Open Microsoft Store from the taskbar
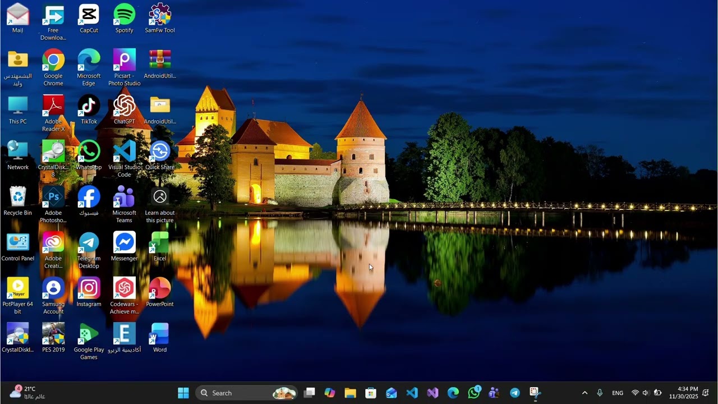 [371, 393]
